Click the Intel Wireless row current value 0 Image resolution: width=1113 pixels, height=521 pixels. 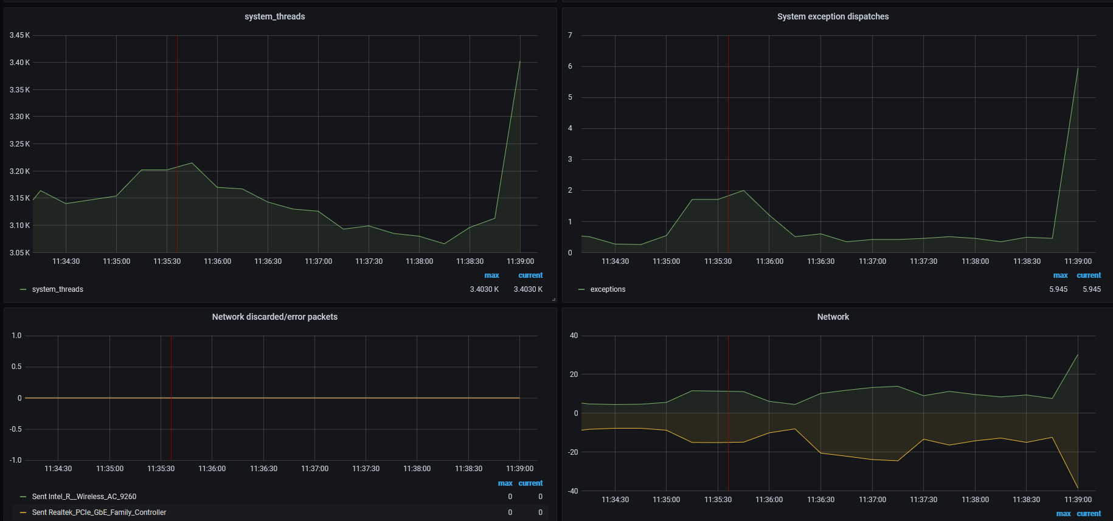[540, 497]
